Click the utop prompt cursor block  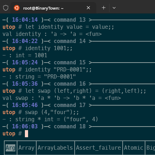26,134
